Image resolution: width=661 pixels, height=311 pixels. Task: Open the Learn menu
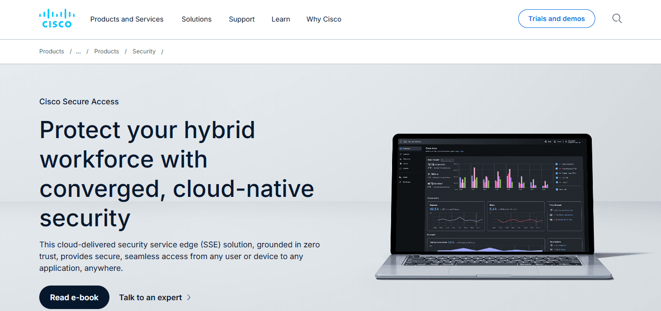click(x=281, y=19)
